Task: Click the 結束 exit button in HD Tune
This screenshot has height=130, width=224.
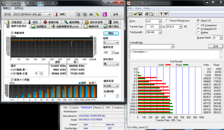Action: tap(116, 14)
